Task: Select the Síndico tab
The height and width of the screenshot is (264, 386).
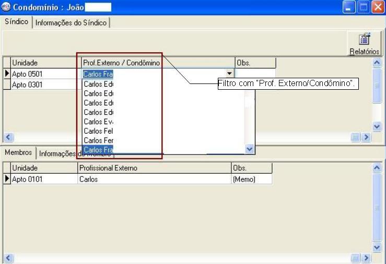Action: click(x=16, y=22)
